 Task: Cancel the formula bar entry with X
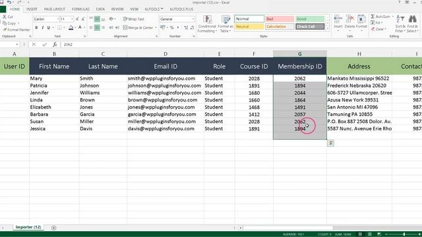point(34,44)
